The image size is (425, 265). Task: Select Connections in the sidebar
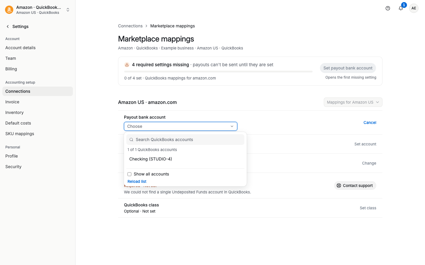(37, 91)
